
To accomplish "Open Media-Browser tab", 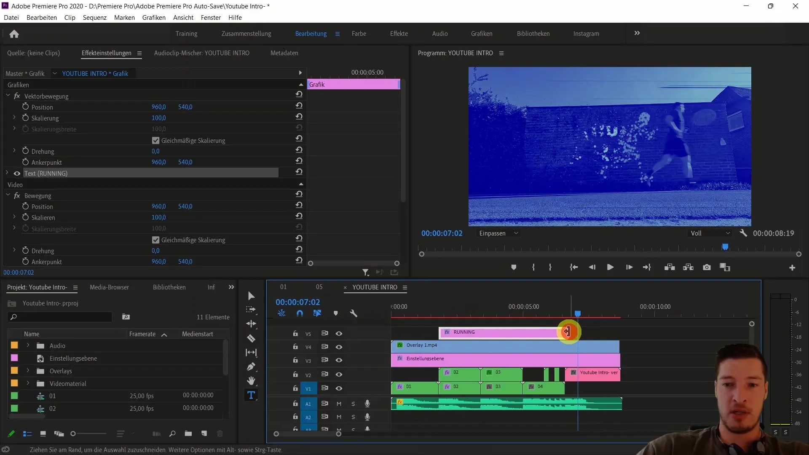I will 109,287.
